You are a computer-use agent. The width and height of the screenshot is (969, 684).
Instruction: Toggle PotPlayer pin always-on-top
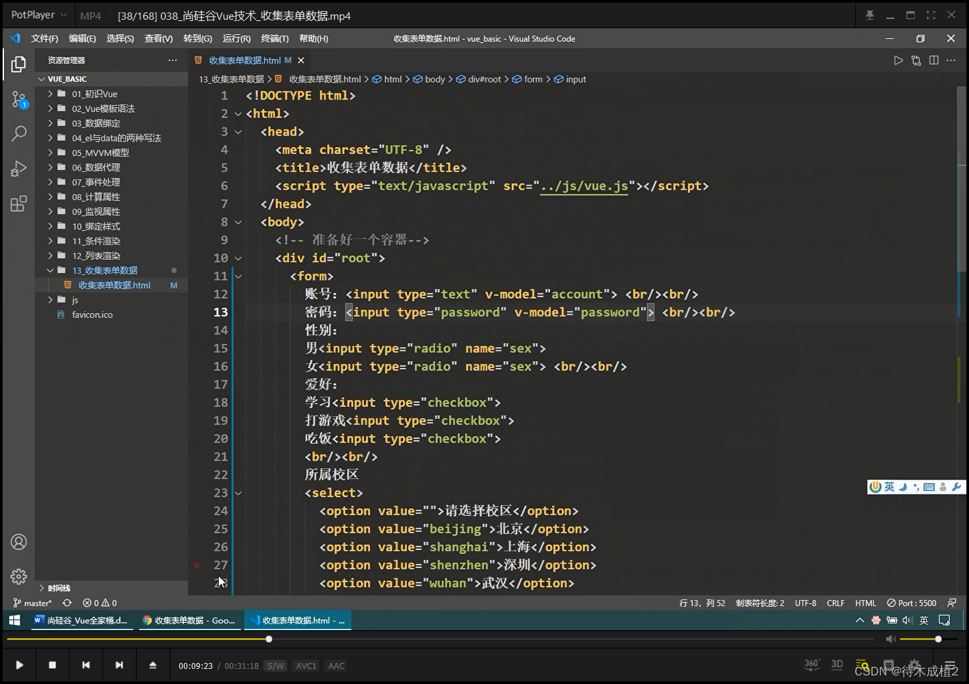[870, 15]
